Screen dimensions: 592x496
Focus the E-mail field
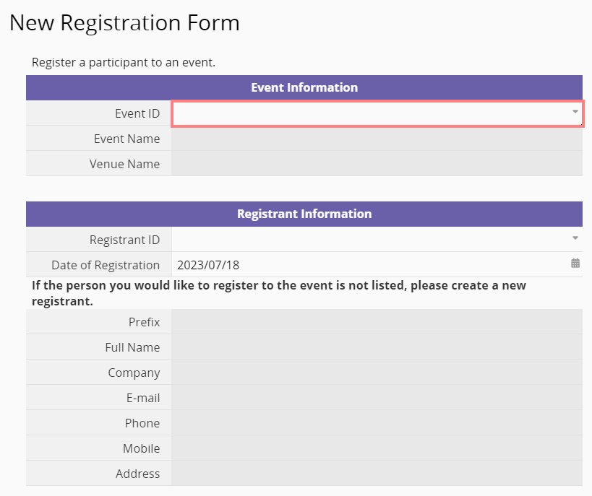(376, 398)
